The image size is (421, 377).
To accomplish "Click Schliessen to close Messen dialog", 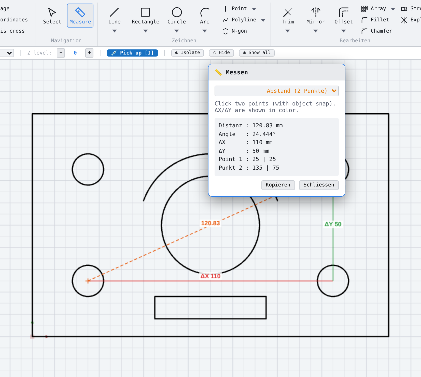I will click(x=319, y=185).
